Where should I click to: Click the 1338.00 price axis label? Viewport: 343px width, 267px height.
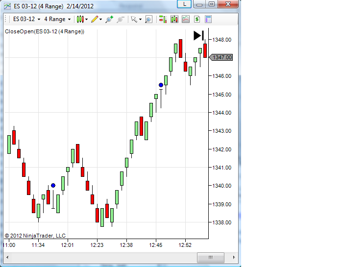pos(222,222)
